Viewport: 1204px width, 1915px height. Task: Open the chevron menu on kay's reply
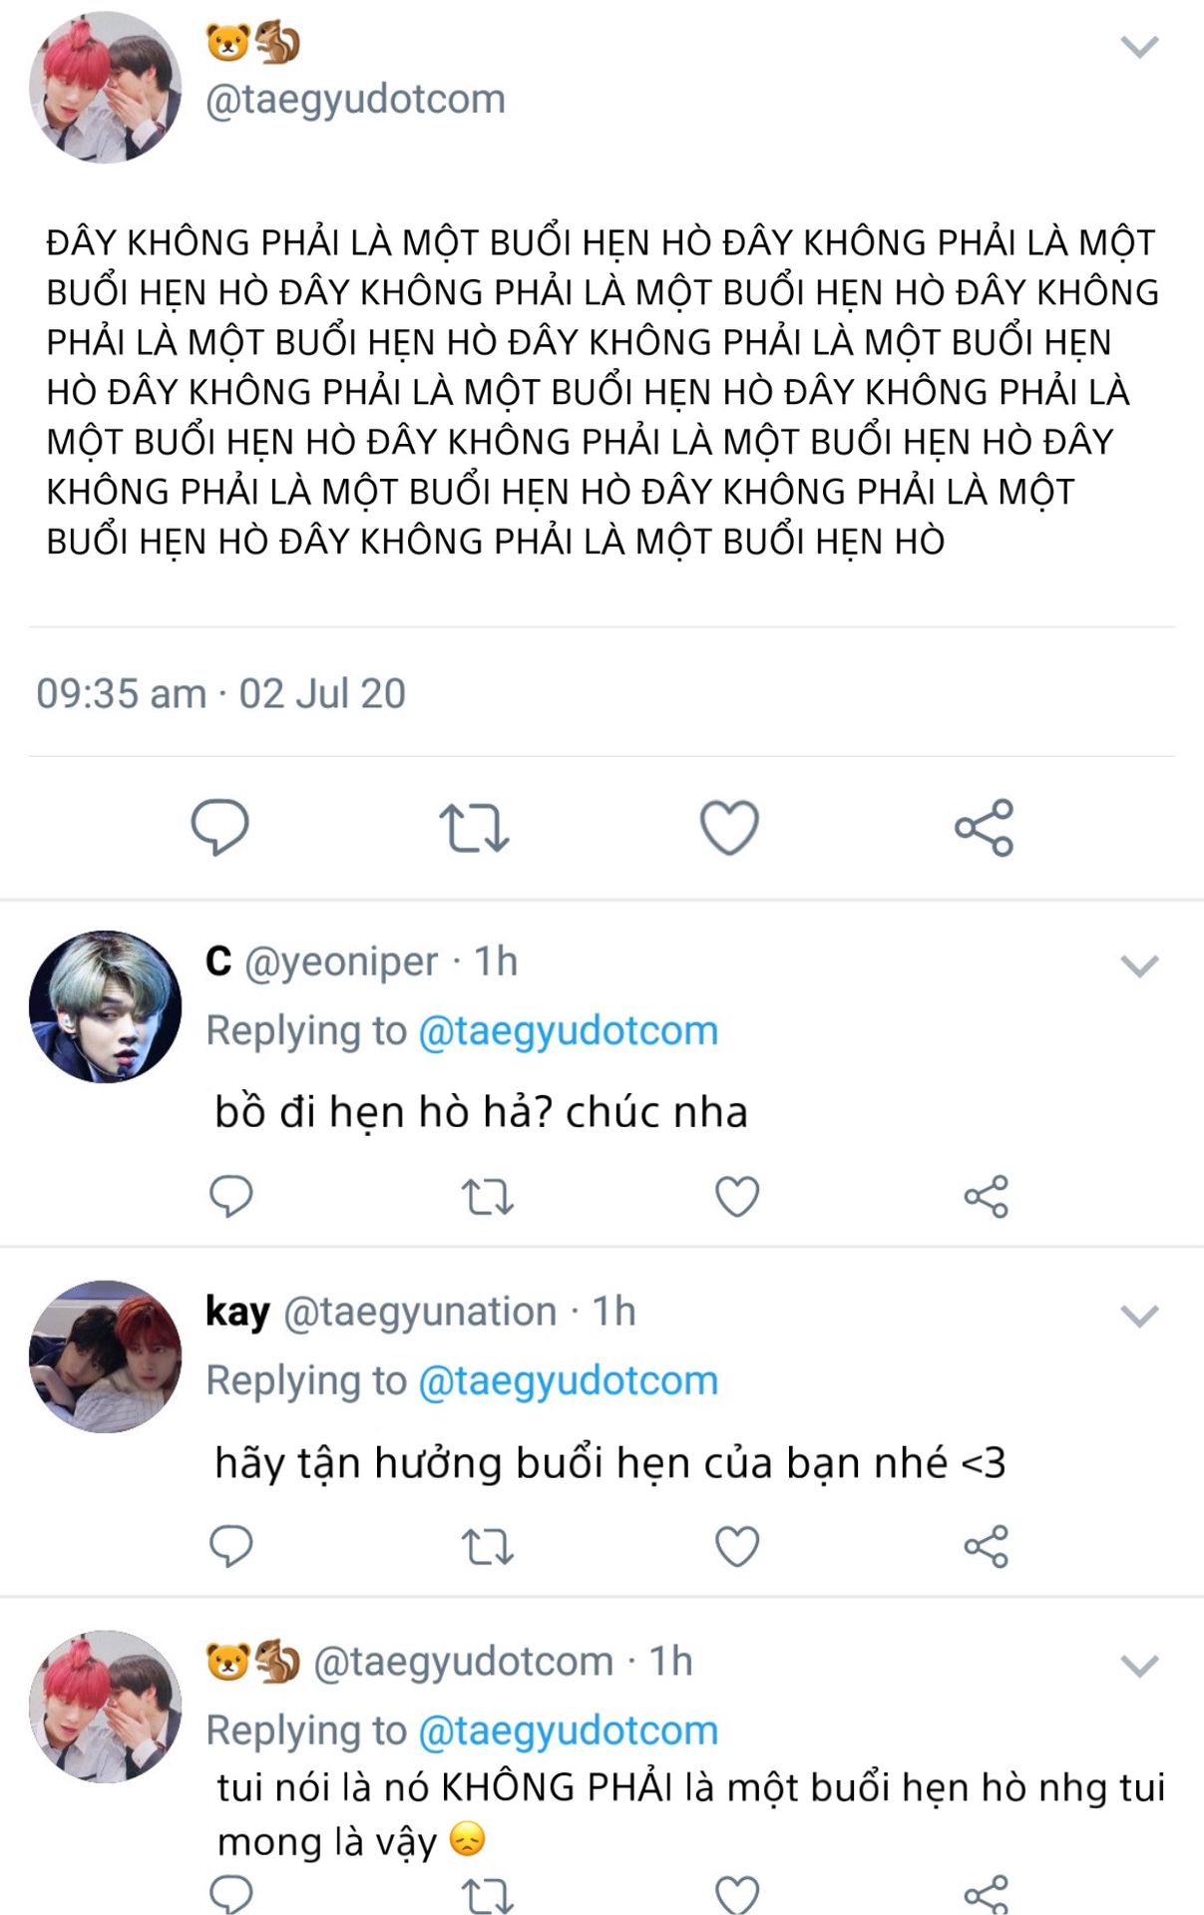1139,1316
